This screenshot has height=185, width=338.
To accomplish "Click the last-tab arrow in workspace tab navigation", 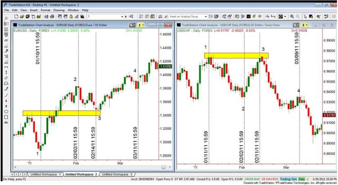I will click(25, 175).
